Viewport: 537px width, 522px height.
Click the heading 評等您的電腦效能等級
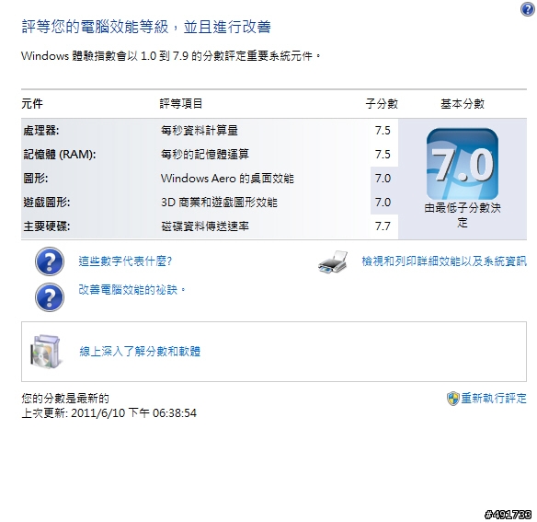pos(146,27)
